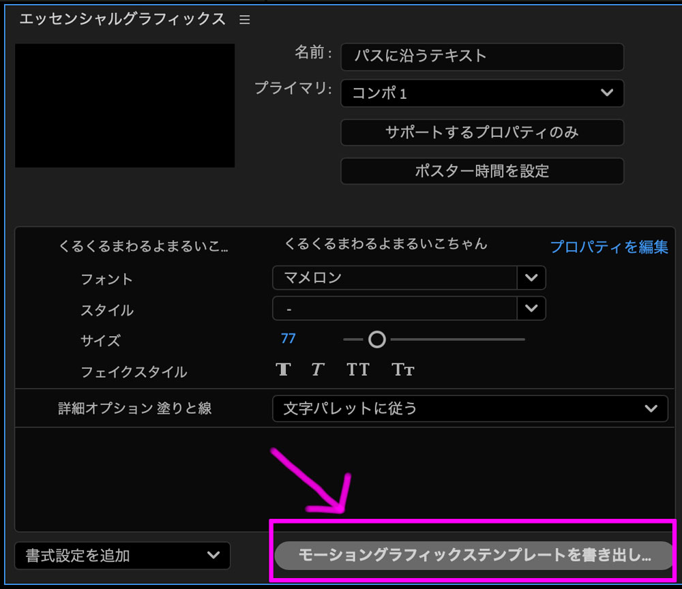Open the Essential Graphics panel menu
Viewport: 682px width, 589px height.
click(244, 20)
